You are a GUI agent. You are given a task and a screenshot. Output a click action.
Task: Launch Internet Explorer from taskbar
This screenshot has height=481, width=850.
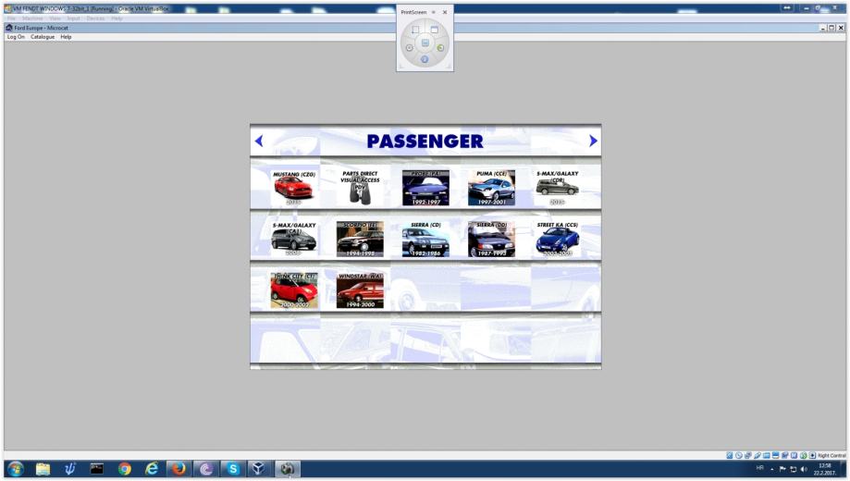[x=152, y=469]
